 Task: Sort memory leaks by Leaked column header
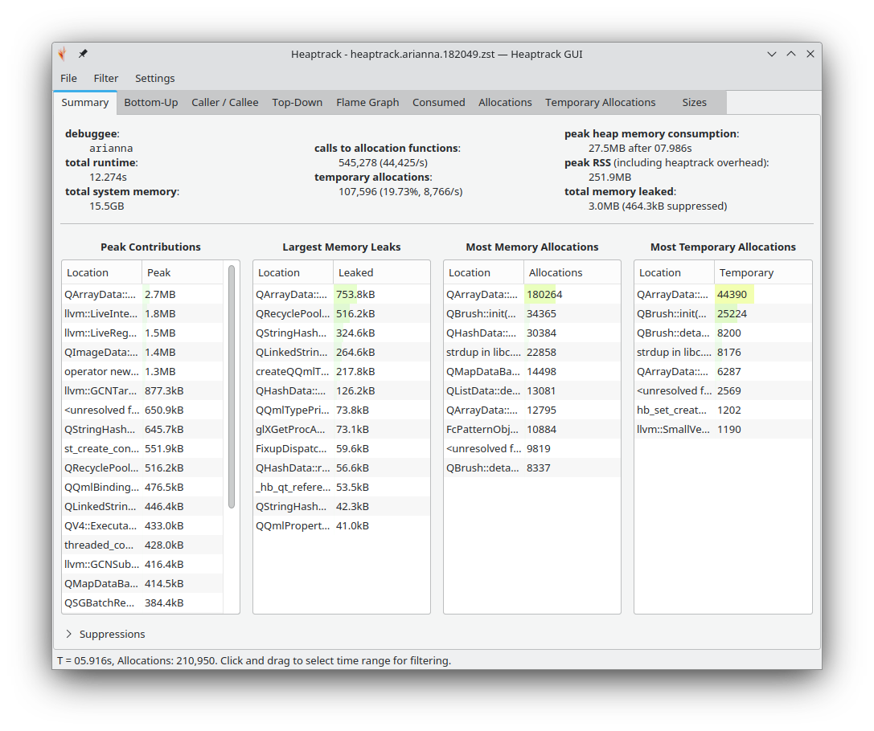point(380,272)
